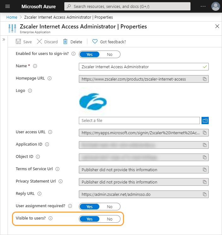222x235 pixels.
Task: Browse for a logo file with folder icon
Action: click(x=205, y=120)
